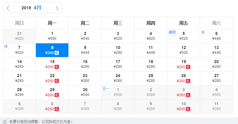The height and width of the screenshot is (124, 238).
Task: Choose April 26 low price ¥260
Action: [184, 78]
